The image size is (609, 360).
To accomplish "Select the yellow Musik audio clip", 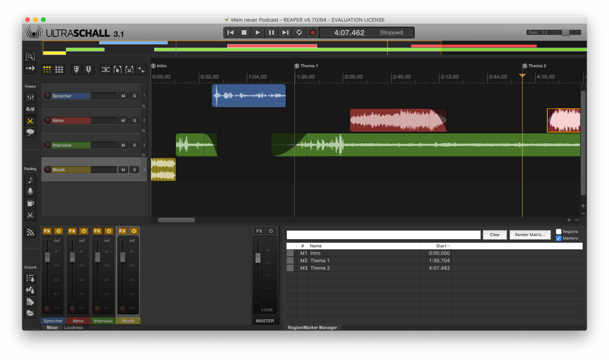I will [163, 170].
